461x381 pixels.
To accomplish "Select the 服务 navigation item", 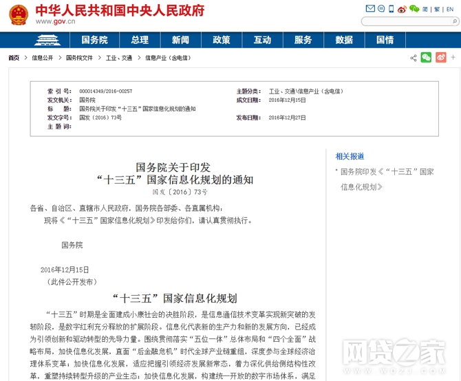I will click(x=303, y=40).
